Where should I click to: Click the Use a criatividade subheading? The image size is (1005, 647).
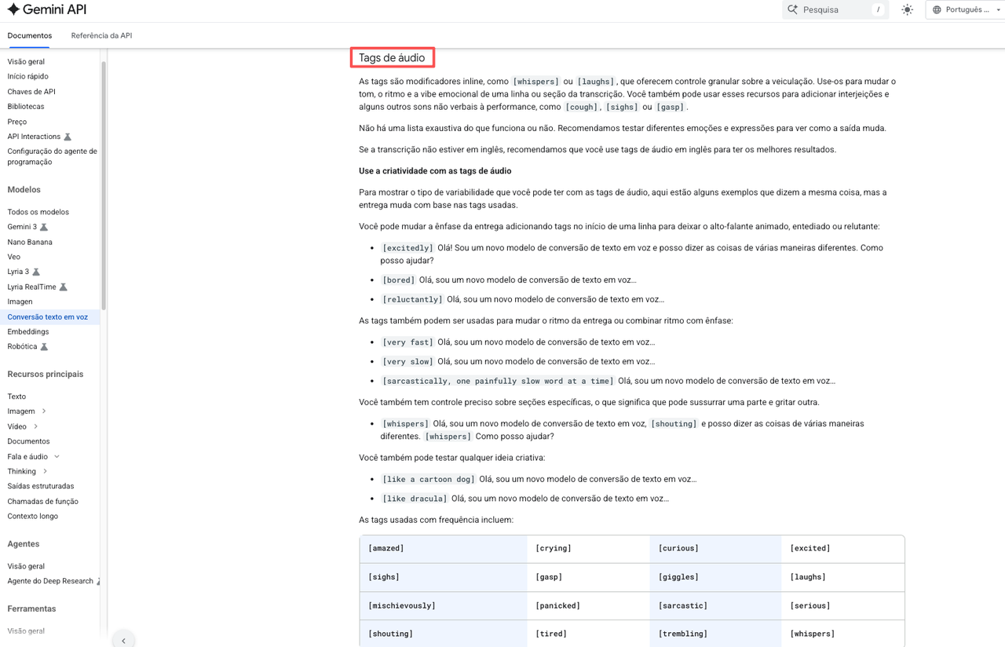[x=435, y=171]
